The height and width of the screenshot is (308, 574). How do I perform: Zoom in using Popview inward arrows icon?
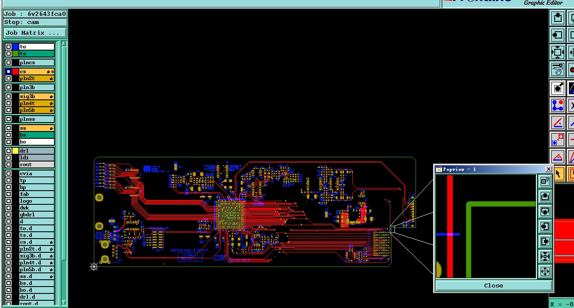click(545, 257)
